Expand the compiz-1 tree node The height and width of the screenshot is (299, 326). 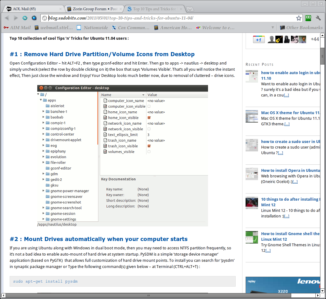click(43, 123)
